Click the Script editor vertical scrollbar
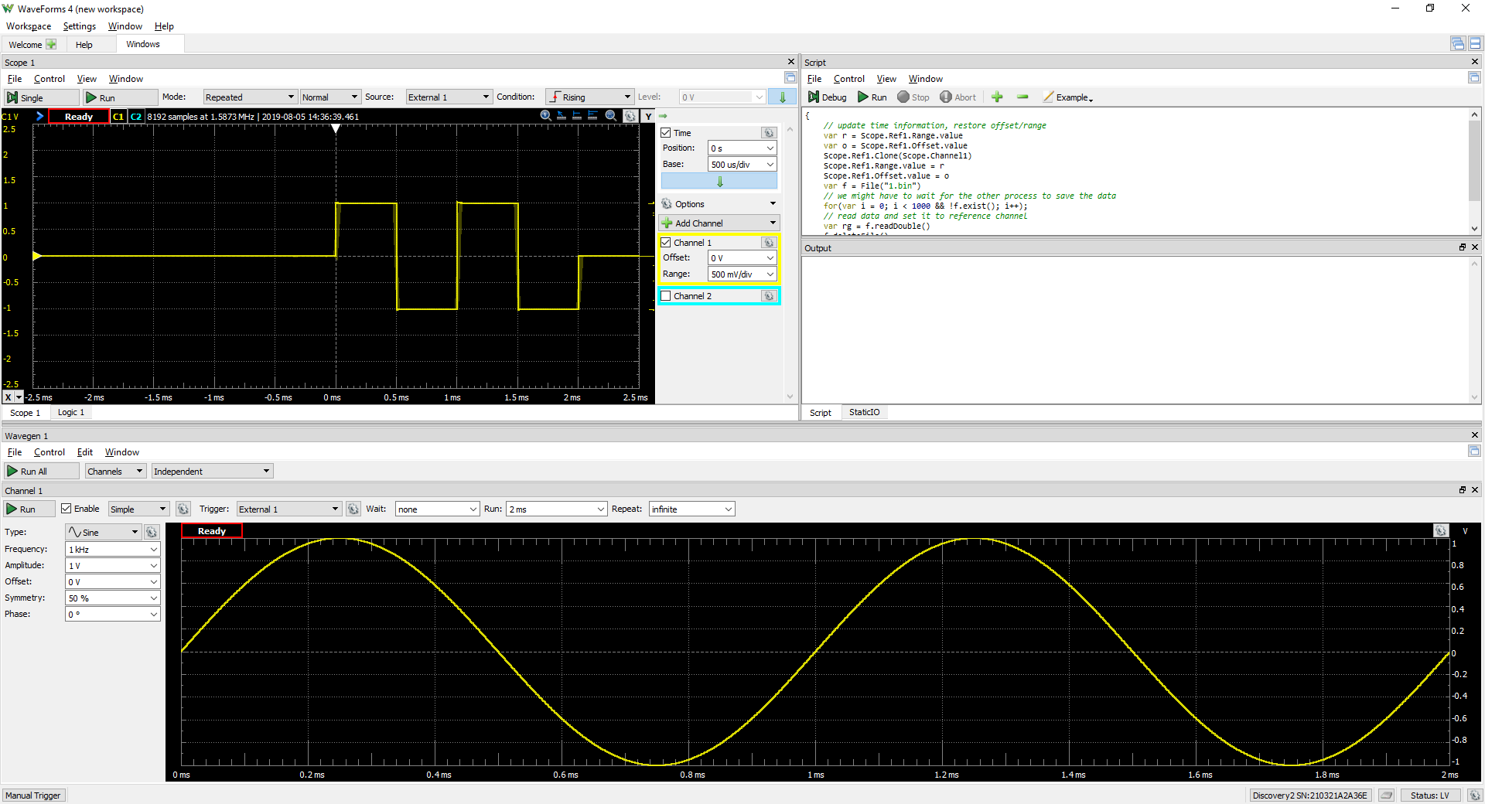 [x=1475, y=172]
